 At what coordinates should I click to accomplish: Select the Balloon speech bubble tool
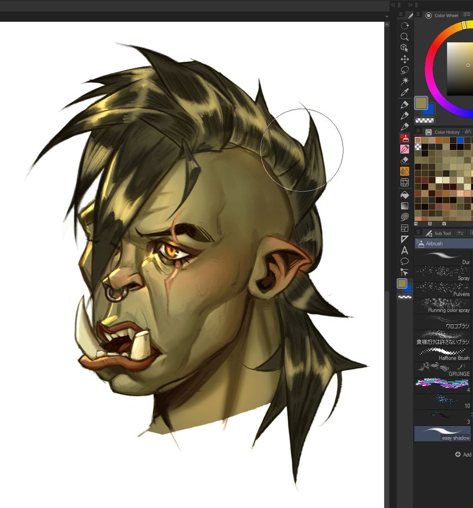[404, 262]
